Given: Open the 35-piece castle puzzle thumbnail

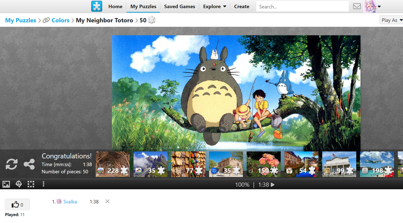Looking at the screenshot, I should point(226,164).
